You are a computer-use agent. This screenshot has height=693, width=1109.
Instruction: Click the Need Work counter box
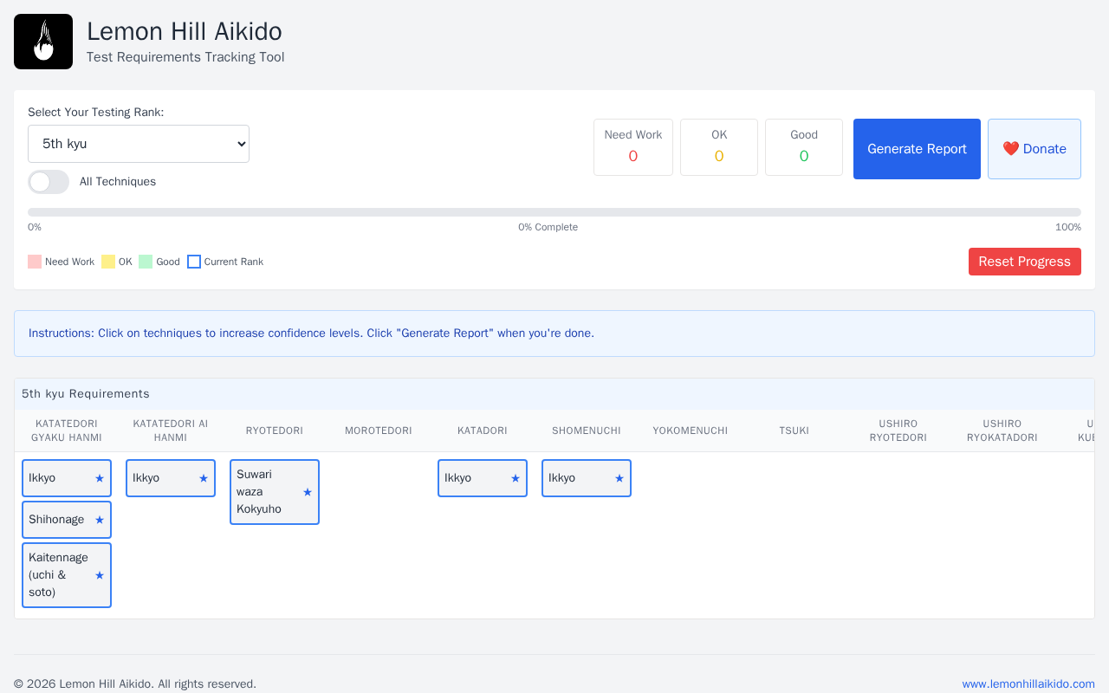633,147
